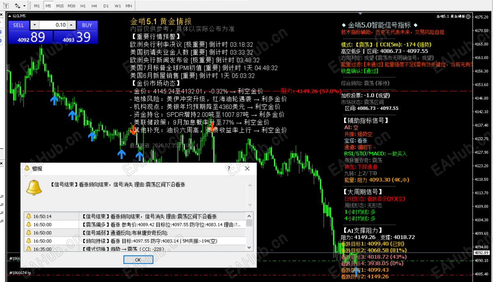Click the 4092 89 sell price panel
493x282 pixels.
point(30,37)
